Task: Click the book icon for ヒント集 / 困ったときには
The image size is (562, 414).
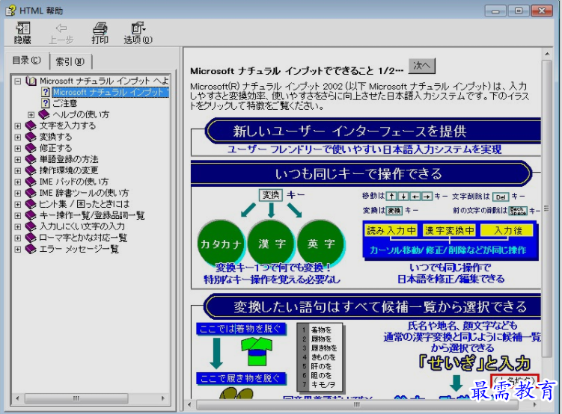Action: tap(31, 204)
